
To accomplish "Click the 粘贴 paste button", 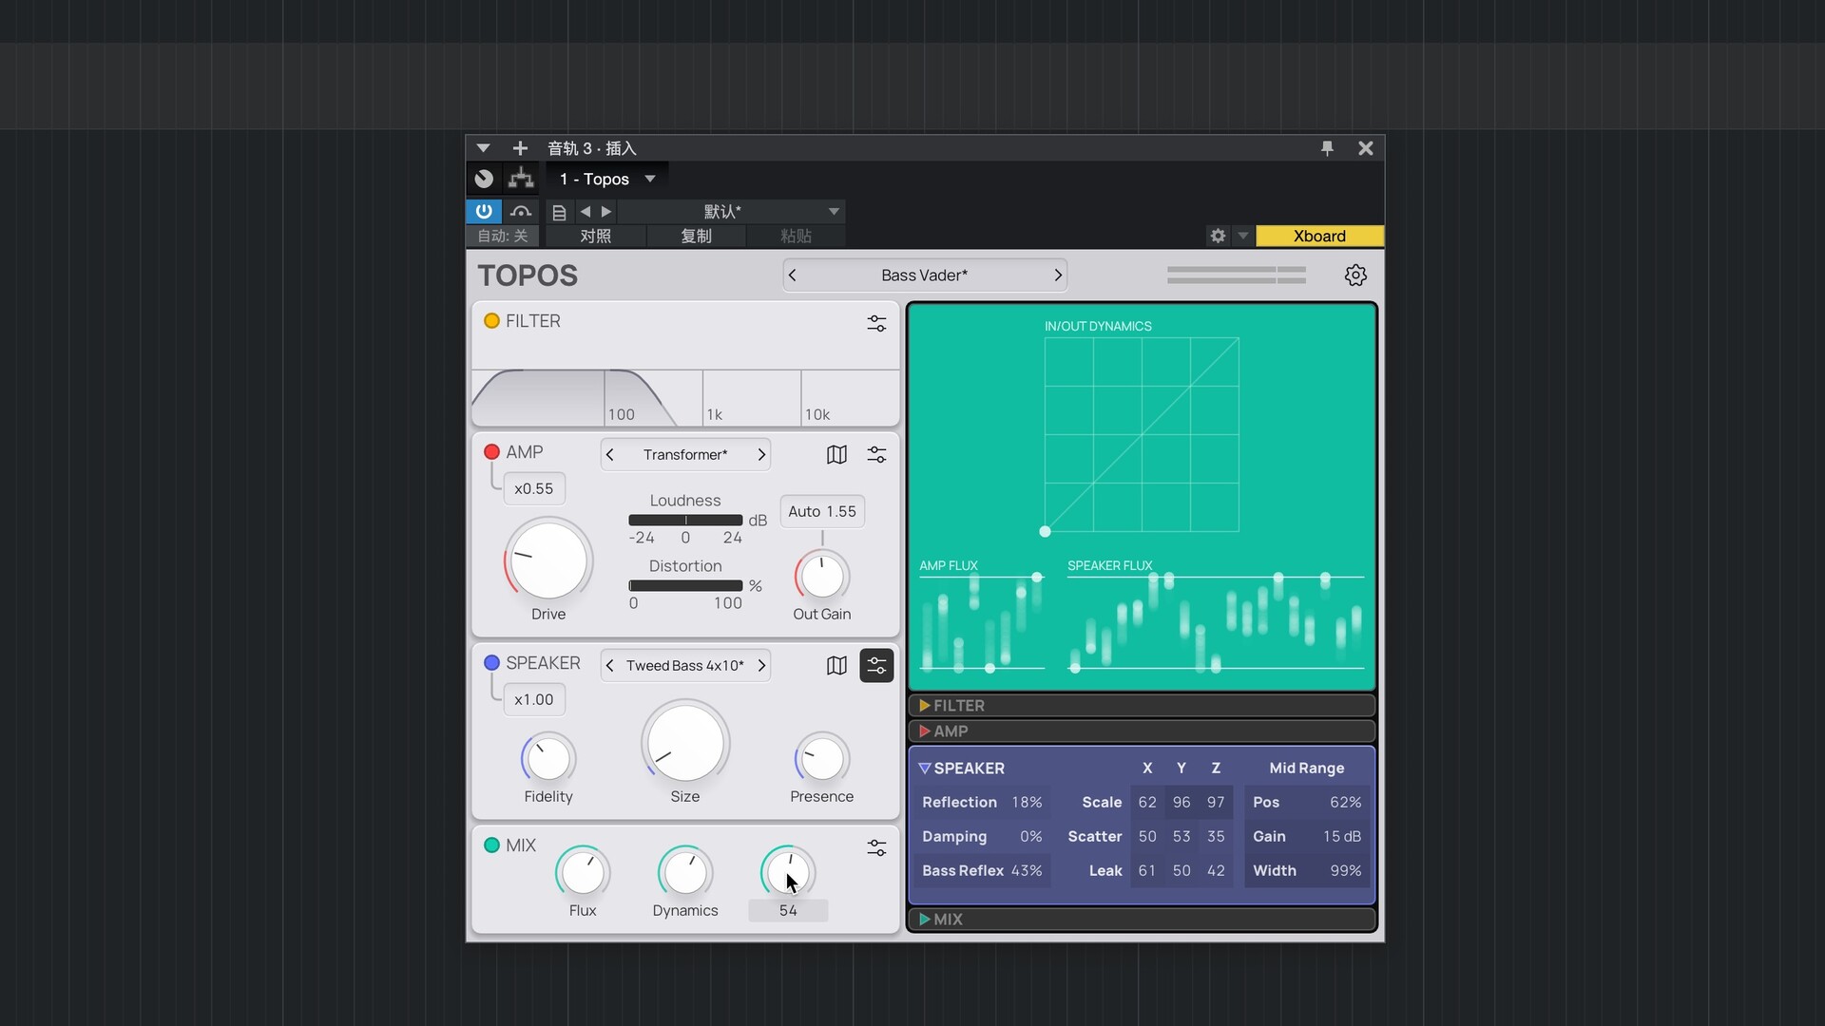I will point(796,236).
